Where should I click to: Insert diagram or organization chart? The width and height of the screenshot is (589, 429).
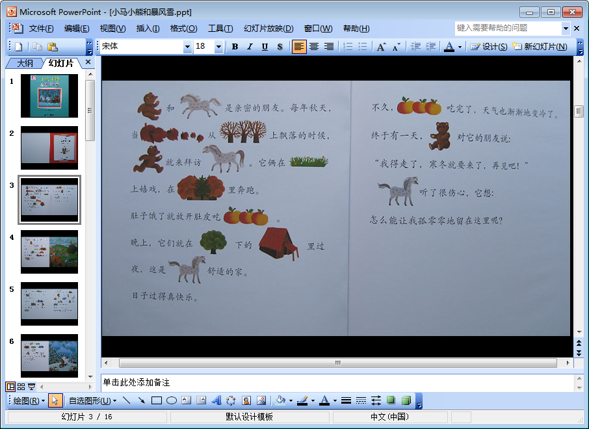pos(231,401)
